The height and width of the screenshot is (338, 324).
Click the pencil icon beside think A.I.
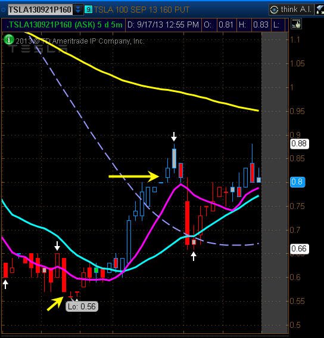(x=320, y=10)
